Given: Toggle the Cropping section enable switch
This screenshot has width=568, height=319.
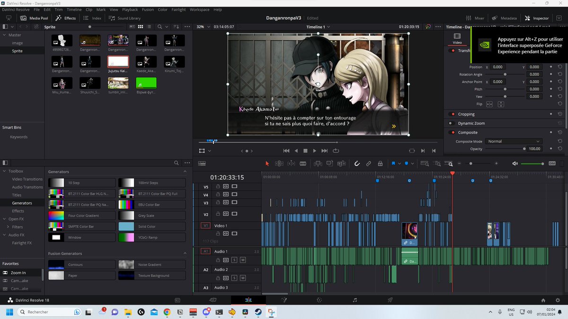Looking at the screenshot, I should [x=453, y=114].
